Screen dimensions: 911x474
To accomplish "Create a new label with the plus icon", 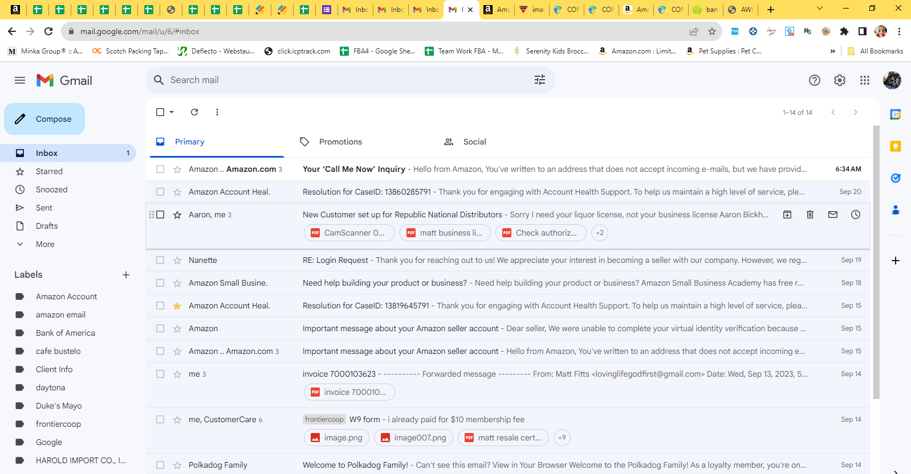I will point(126,275).
